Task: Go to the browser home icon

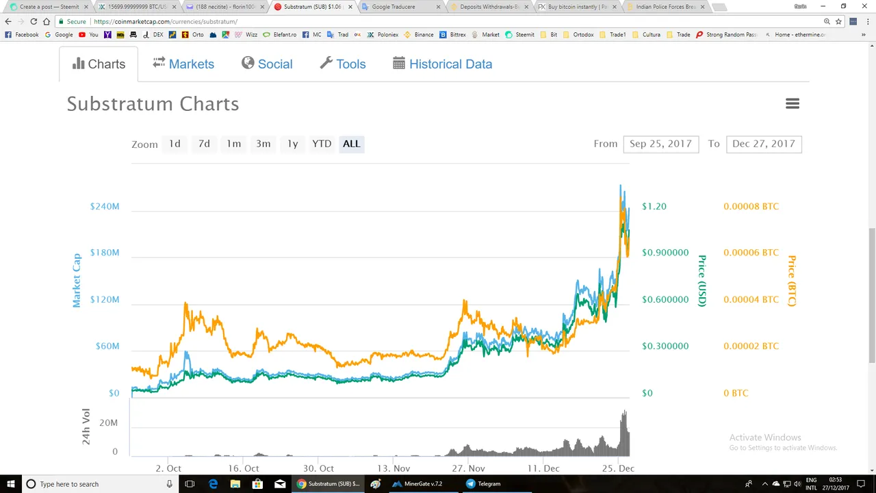Action: (47, 21)
